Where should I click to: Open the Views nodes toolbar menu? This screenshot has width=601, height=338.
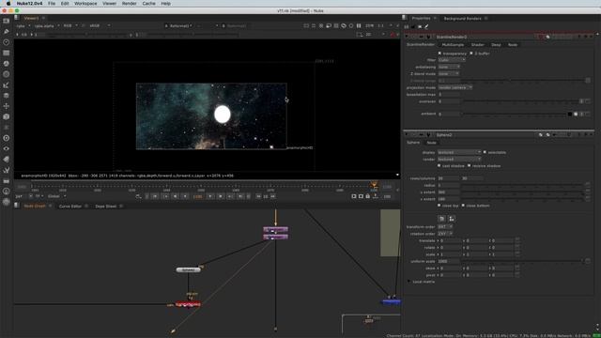pyautogui.click(x=7, y=148)
